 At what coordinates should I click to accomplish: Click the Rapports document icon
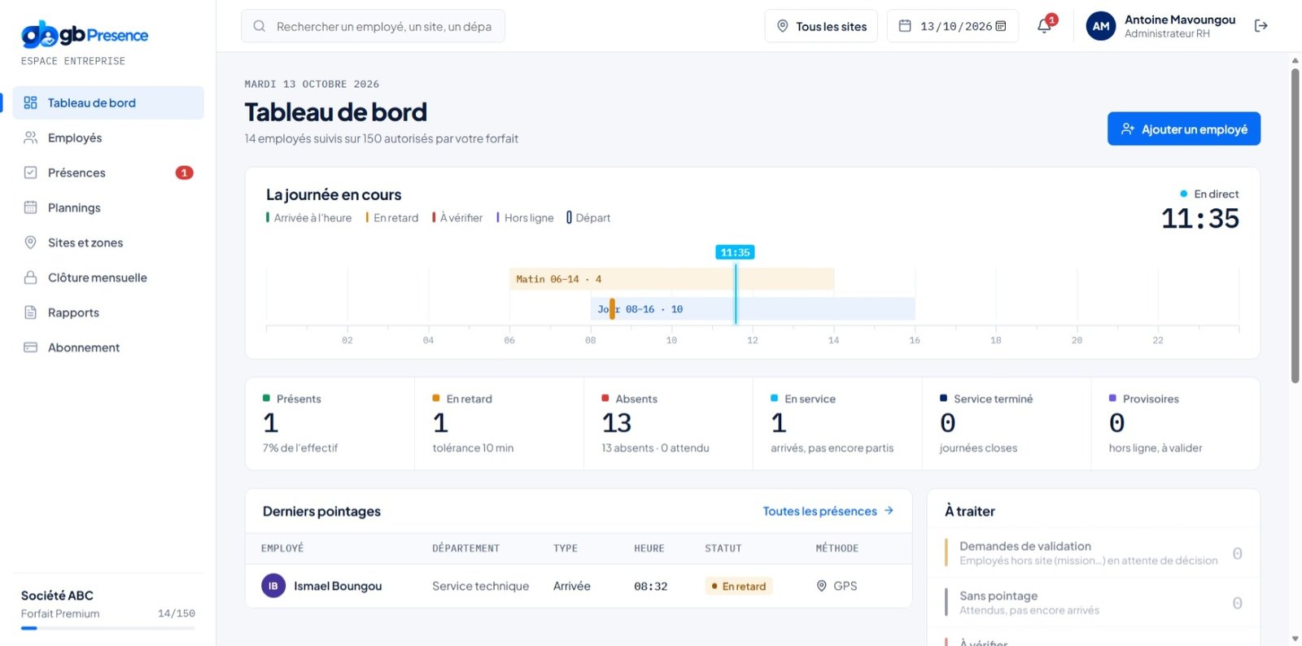(30, 312)
